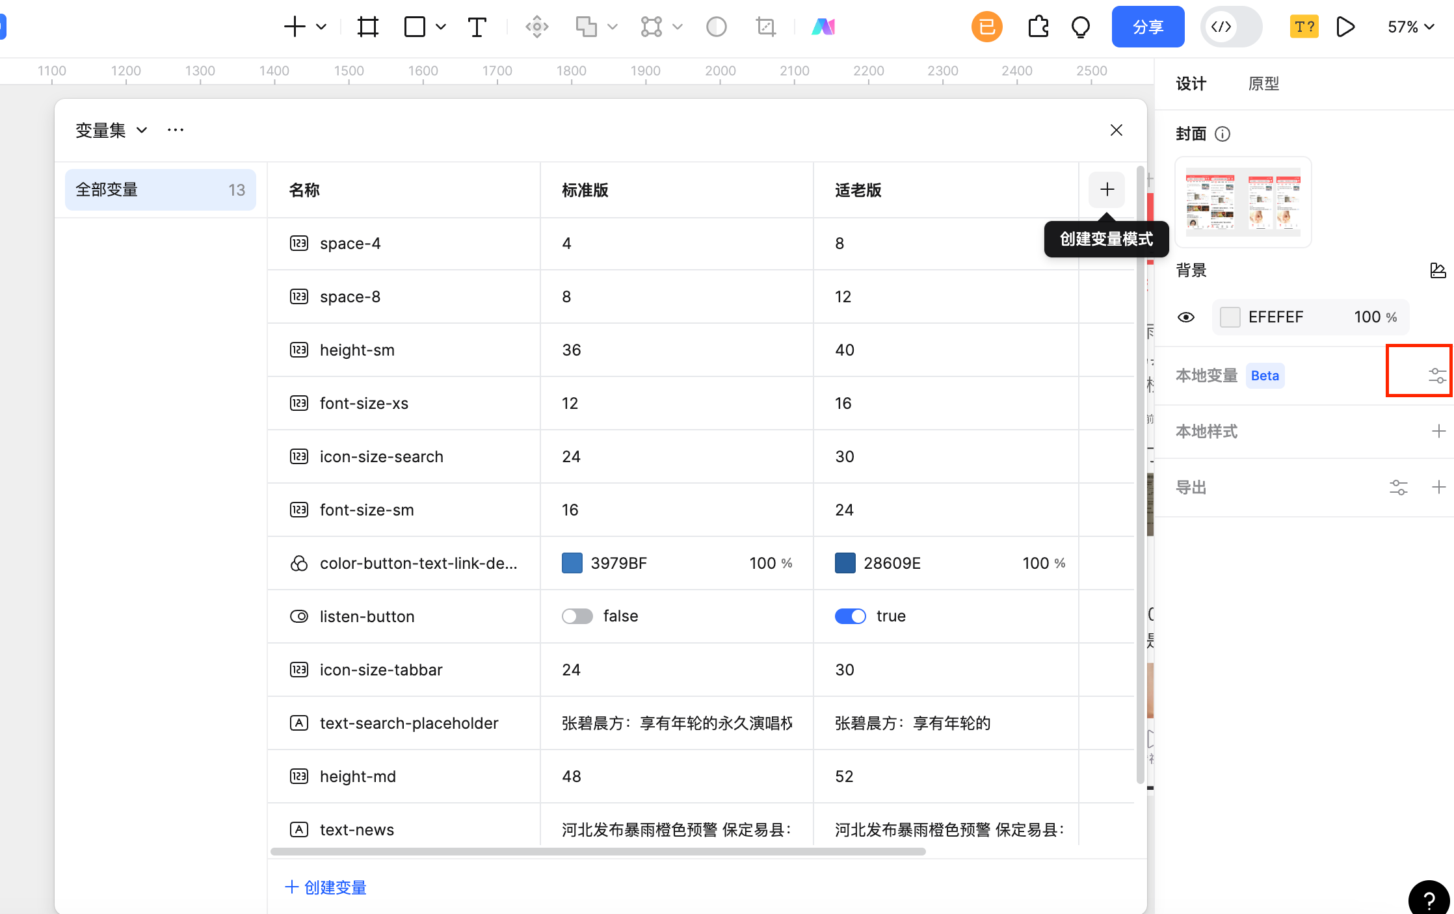Expand the boolean operations dropdown arrow

[612, 27]
